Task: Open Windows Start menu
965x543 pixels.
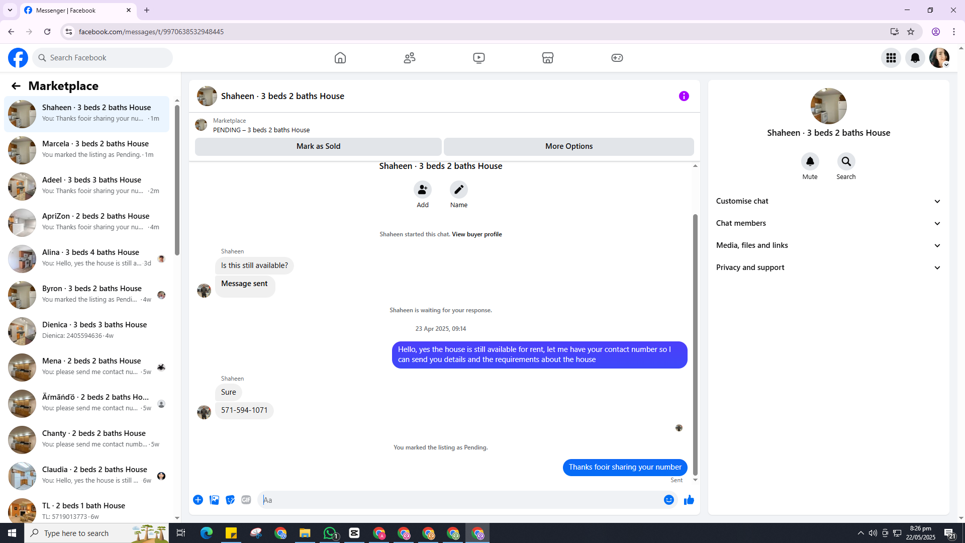Action: (x=12, y=533)
